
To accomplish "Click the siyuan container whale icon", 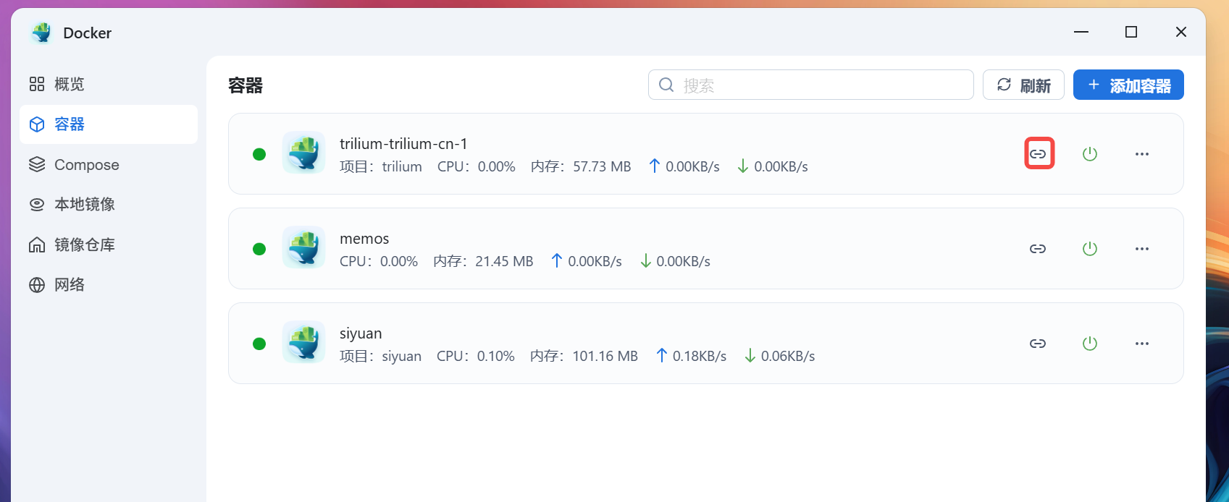I will 303,342.
